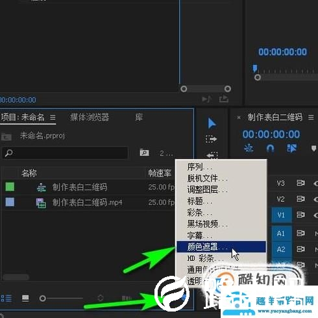Choose 标题... from the menu
The height and width of the screenshot is (318, 318).
pos(221,201)
